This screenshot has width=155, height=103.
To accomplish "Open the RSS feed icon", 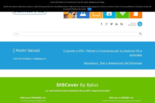I will pos(122,24).
